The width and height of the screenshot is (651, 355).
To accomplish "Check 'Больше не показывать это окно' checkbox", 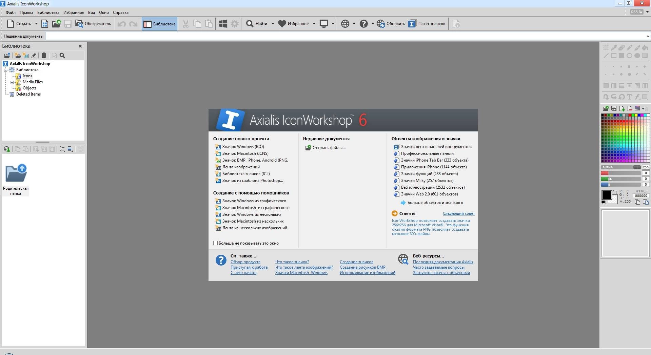I will [215, 243].
